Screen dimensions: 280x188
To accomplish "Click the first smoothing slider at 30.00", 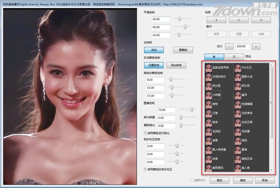I will tap(179, 19).
